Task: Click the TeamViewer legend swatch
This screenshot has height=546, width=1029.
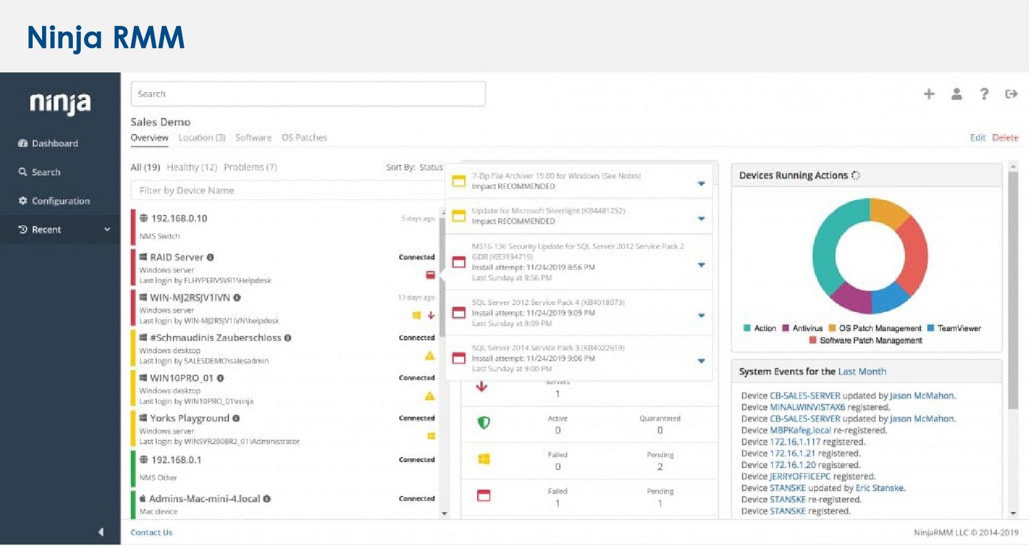Action: [931, 328]
